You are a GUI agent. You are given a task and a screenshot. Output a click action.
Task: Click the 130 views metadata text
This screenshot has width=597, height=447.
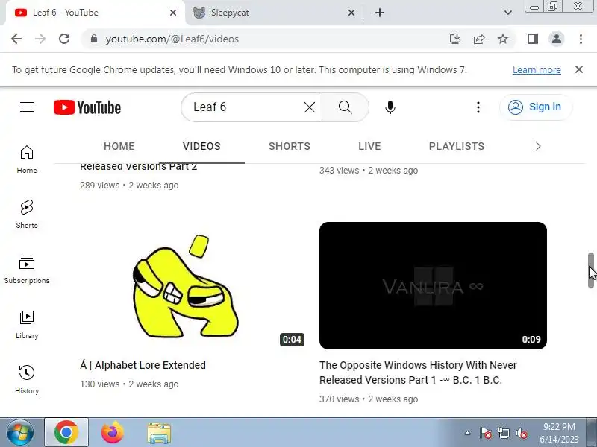click(x=100, y=384)
